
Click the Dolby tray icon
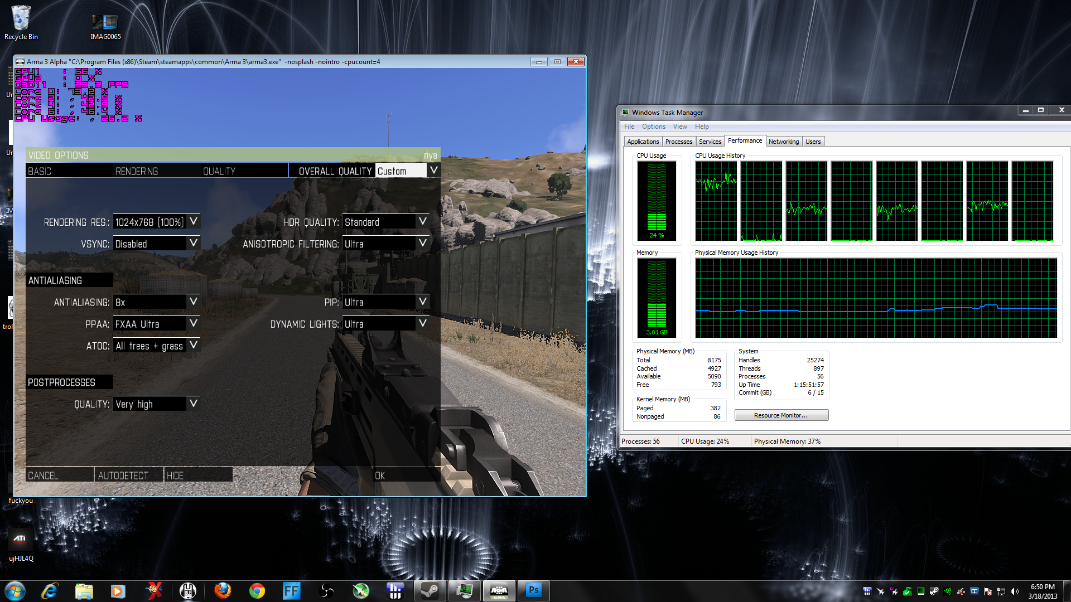coord(974,591)
